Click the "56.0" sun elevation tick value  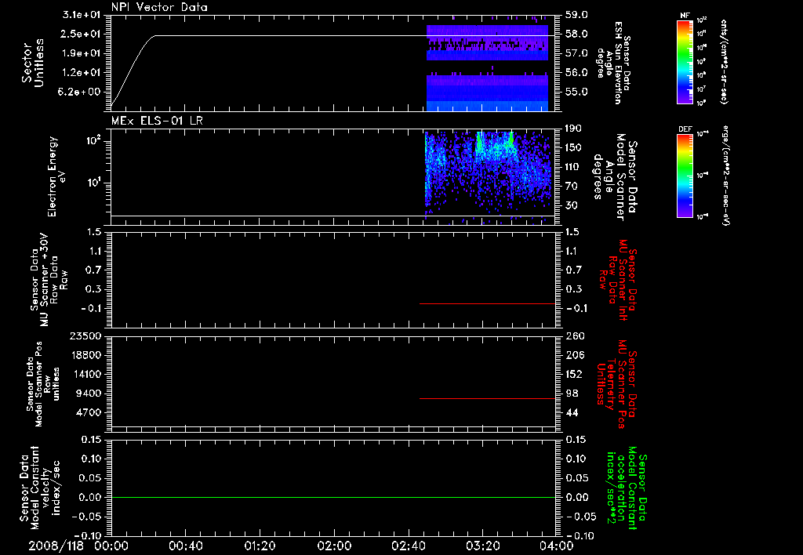[x=576, y=73]
